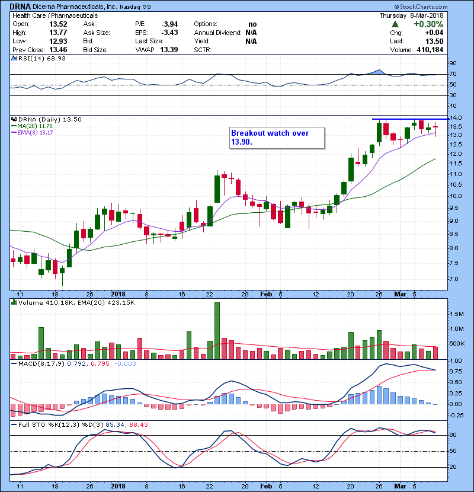Click the purple EMA(8) legend line marker
Screen dimensions: 474x492
(x=14, y=133)
